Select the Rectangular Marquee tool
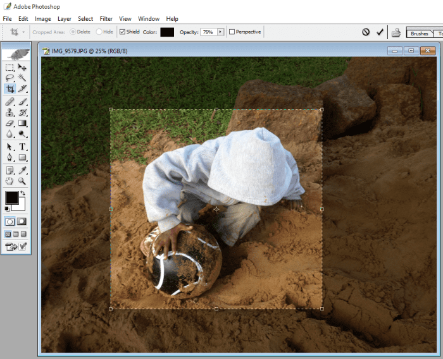The width and height of the screenshot is (443, 359). tap(9, 67)
